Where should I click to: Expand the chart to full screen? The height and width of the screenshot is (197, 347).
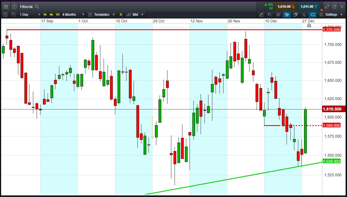point(327,6)
